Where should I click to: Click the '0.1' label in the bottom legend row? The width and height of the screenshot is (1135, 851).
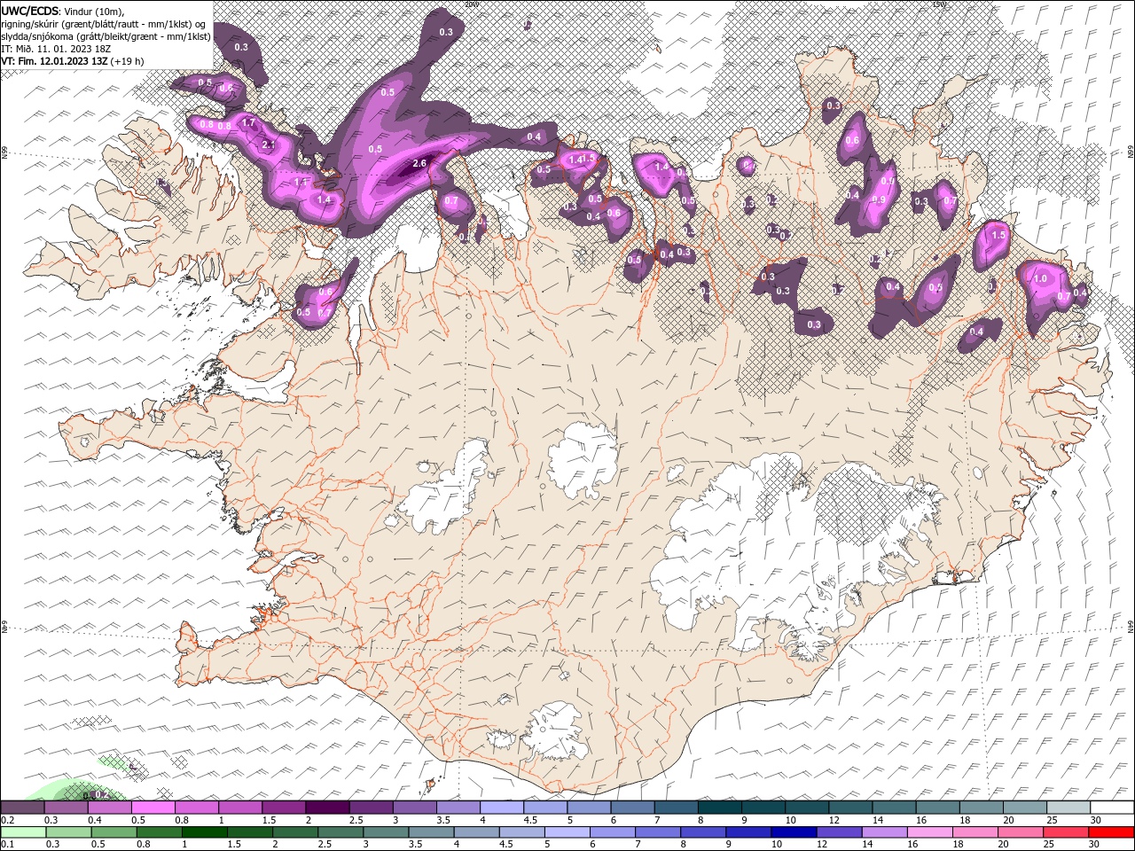[8, 844]
